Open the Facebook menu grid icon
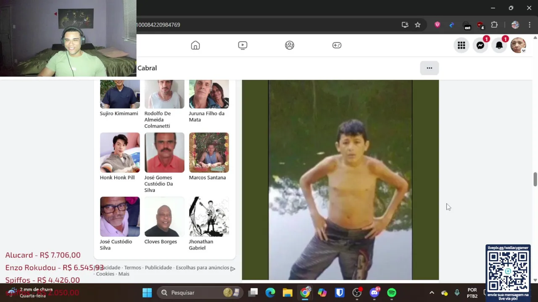Screen dimensions: 538x302 tap(462, 45)
